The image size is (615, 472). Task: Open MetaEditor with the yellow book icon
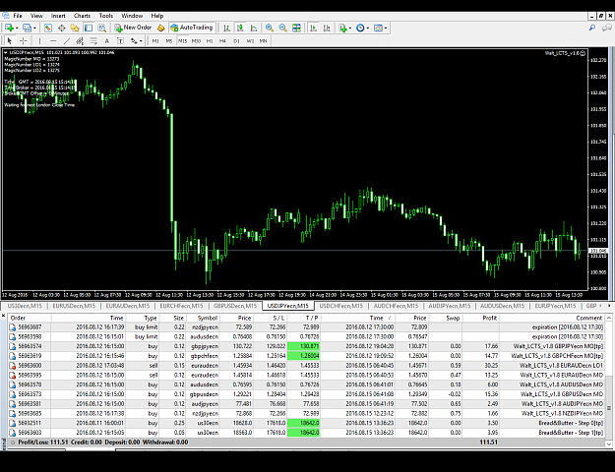160,28
